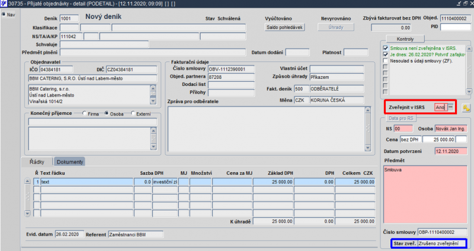
Task: Click the up arrow beside the order rows table
Action: (27, 182)
